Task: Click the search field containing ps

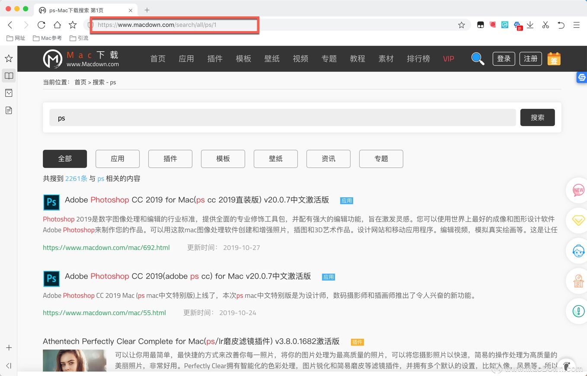Action: [283, 117]
